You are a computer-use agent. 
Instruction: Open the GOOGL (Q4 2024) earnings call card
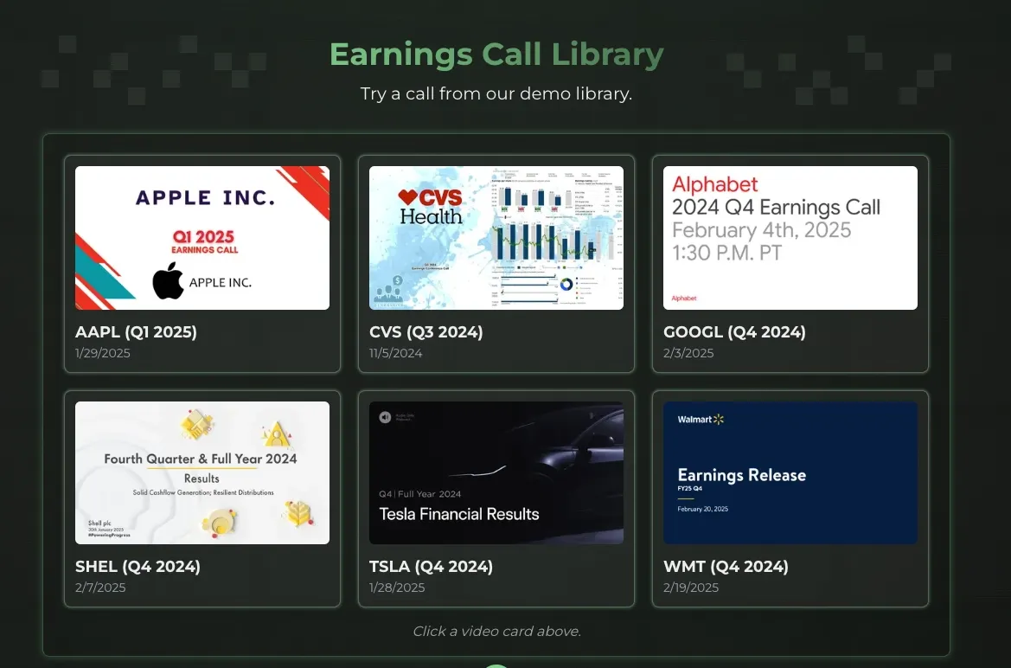pyautogui.click(x=790, y=266)
